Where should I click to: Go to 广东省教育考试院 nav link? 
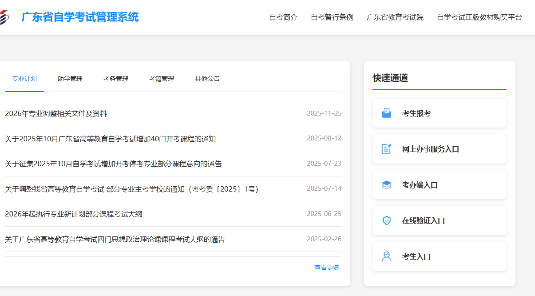point(395,17)
